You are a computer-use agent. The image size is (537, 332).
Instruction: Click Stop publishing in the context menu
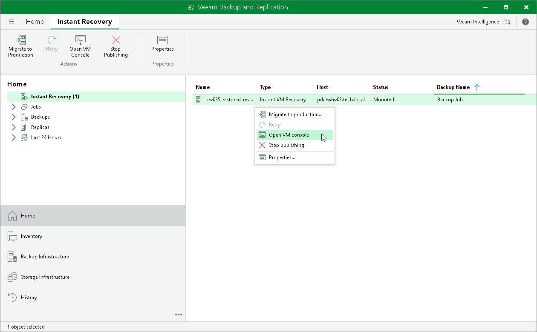pos(286,145)
